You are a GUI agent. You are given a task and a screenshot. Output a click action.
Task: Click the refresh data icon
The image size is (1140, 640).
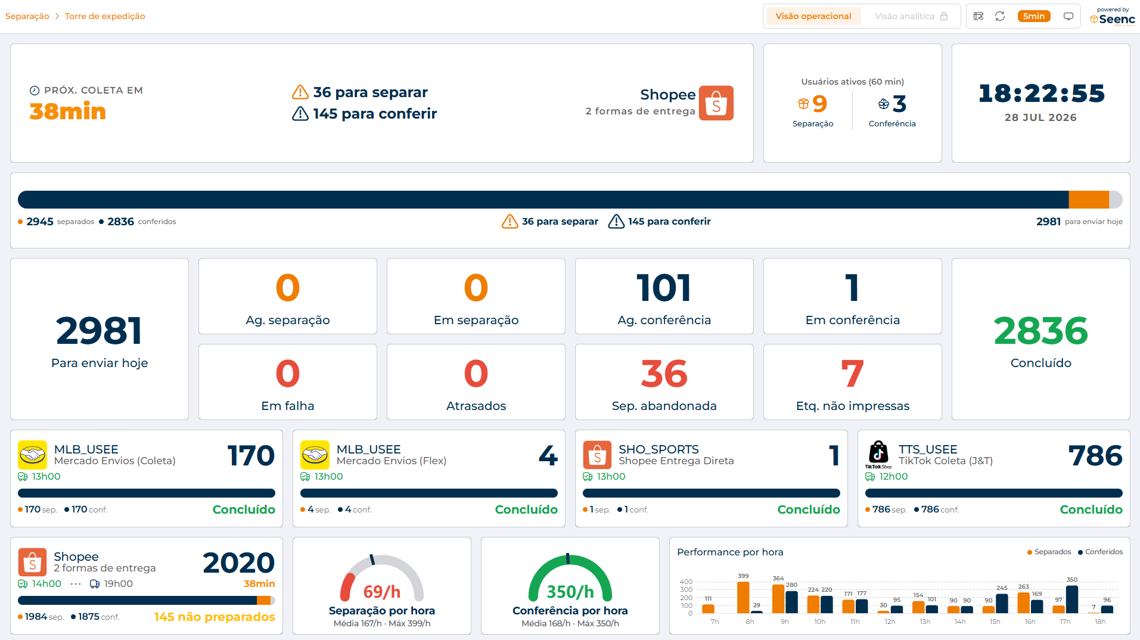pyautogui.click(x=1000, y=16)
